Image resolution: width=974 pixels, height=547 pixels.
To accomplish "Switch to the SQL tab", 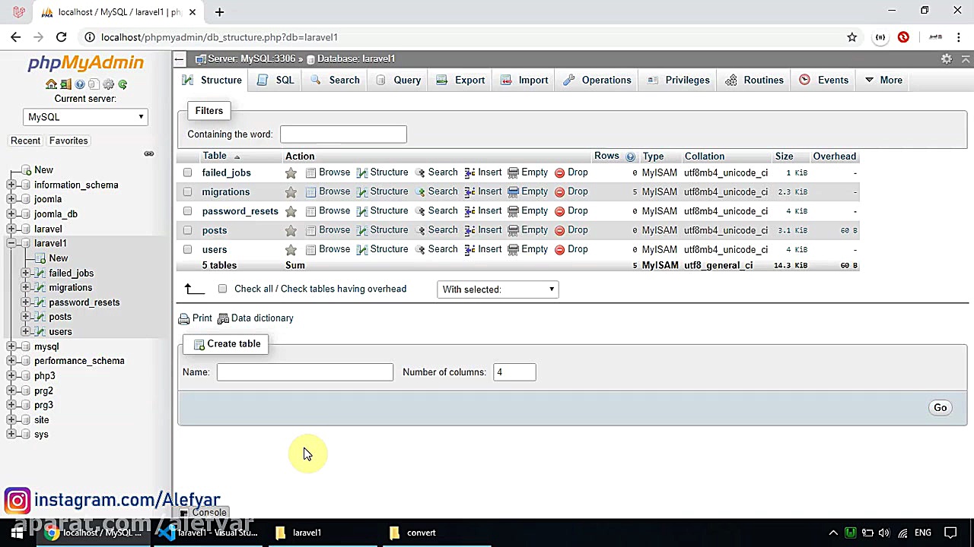I will coord(275,80).
